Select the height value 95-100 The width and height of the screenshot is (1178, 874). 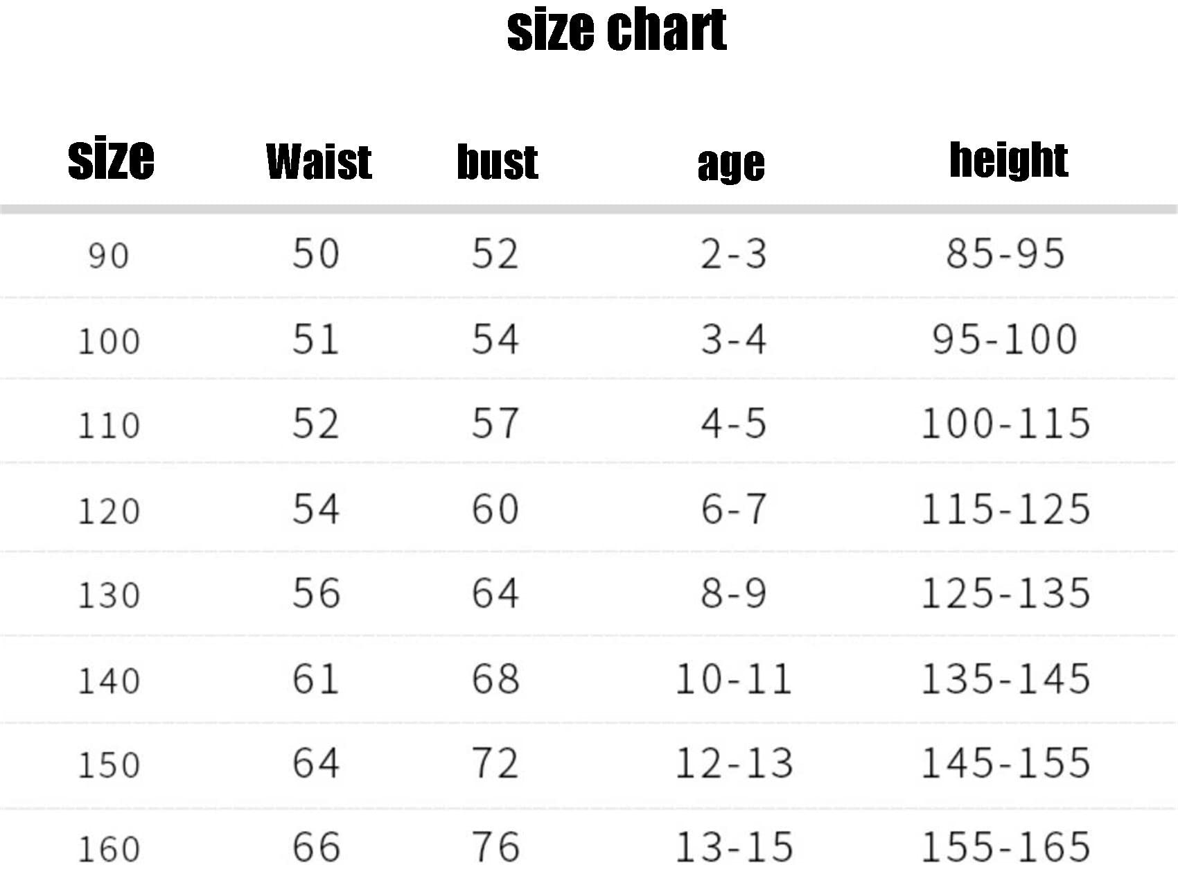pos(1005,339)
